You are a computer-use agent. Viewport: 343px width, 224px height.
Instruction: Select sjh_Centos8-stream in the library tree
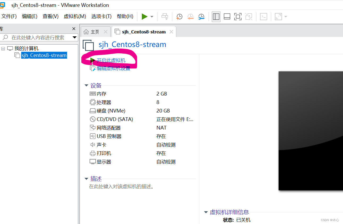(x=44, y=55)
